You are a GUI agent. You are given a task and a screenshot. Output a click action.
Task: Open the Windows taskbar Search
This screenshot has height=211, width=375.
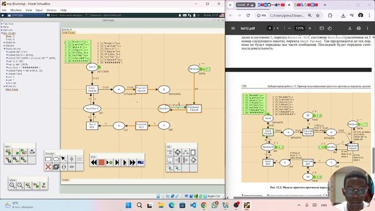139,205
